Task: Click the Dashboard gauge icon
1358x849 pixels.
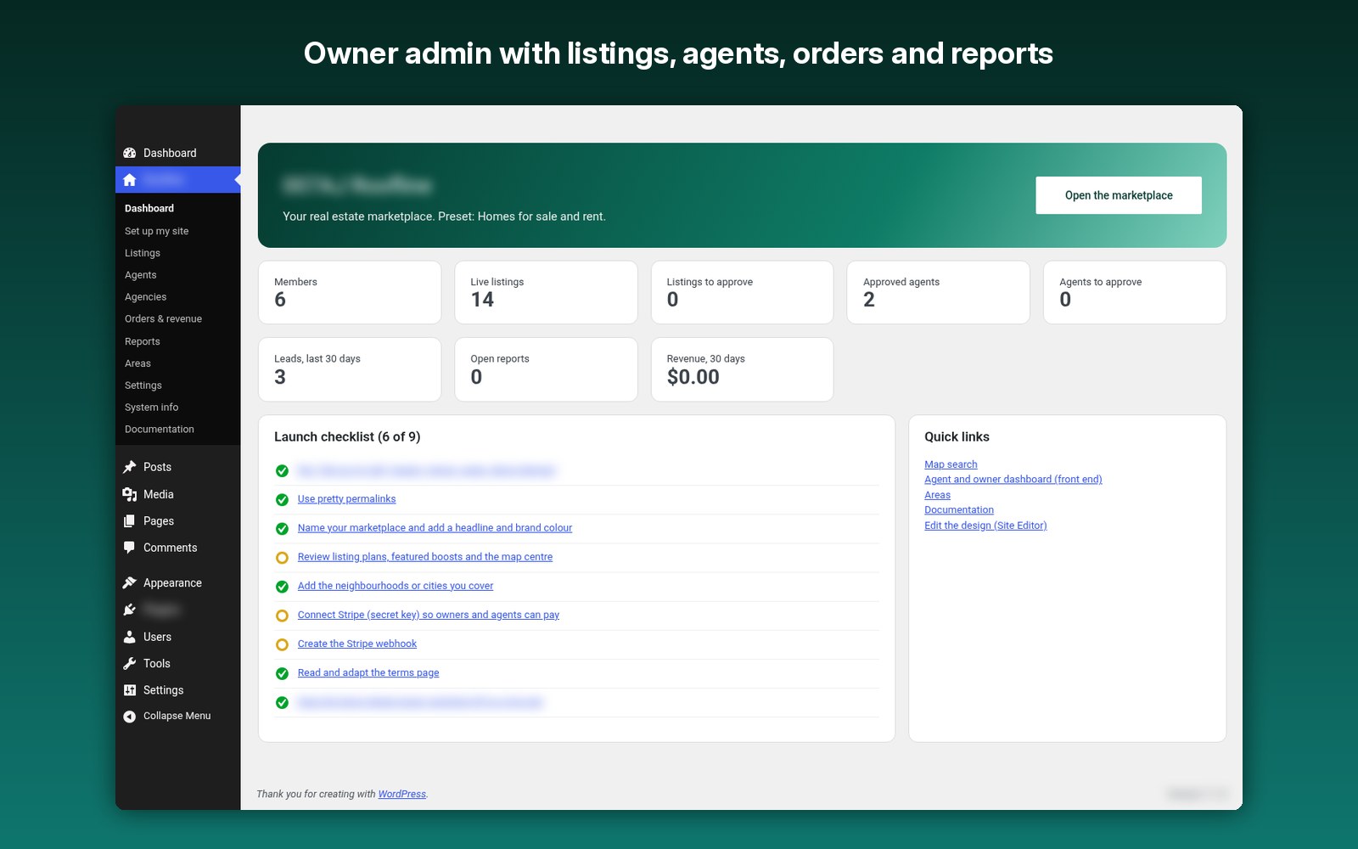Action: point(130,153)
